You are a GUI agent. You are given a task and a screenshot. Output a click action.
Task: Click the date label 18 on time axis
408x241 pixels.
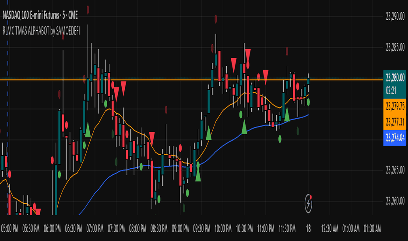(308, 229)
